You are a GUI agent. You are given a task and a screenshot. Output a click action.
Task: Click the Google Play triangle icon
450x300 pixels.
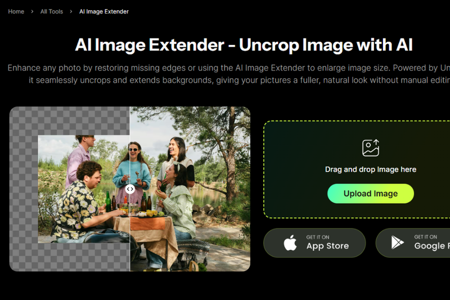click(x=397, y=242)
